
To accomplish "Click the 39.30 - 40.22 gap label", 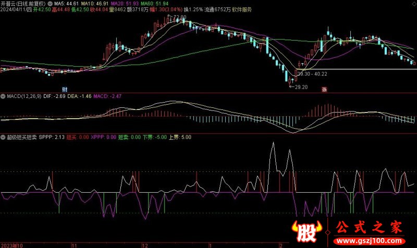I will point(312,73).
